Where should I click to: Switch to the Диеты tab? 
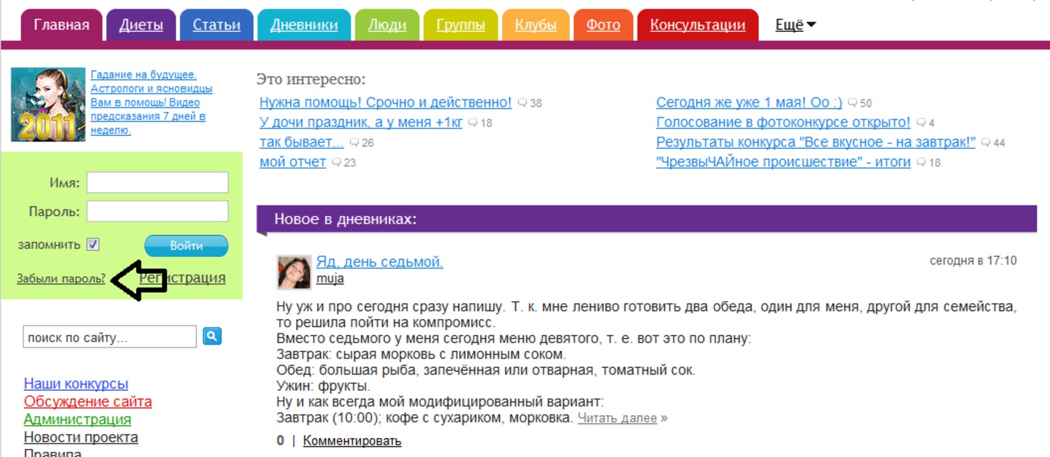141,25
